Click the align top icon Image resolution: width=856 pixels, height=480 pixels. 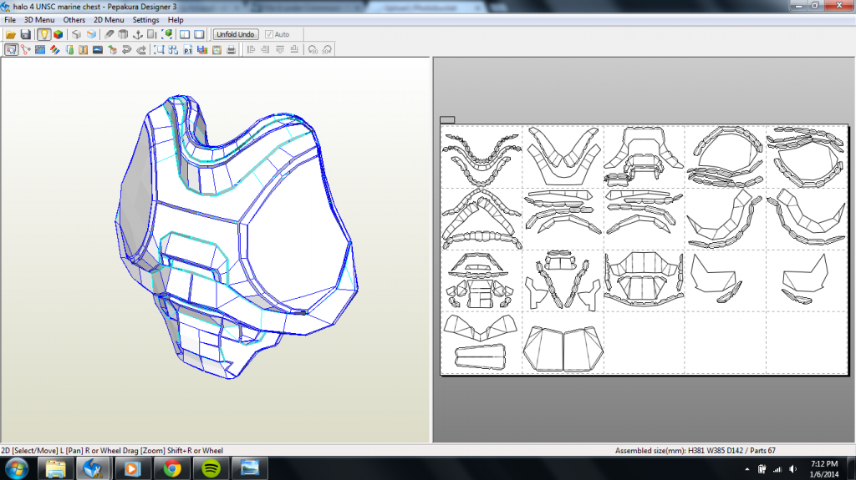280,49
